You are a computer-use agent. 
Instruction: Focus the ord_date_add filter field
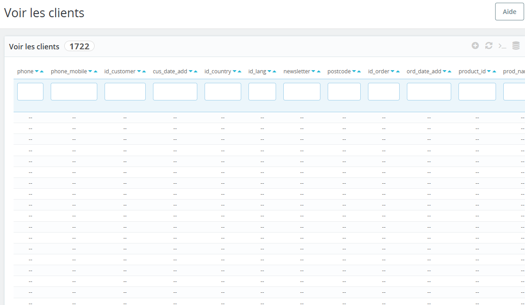coord(429,91)
